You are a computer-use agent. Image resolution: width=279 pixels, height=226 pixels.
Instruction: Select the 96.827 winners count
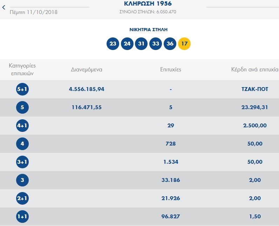pyautogui.click(x=170, y=217)
